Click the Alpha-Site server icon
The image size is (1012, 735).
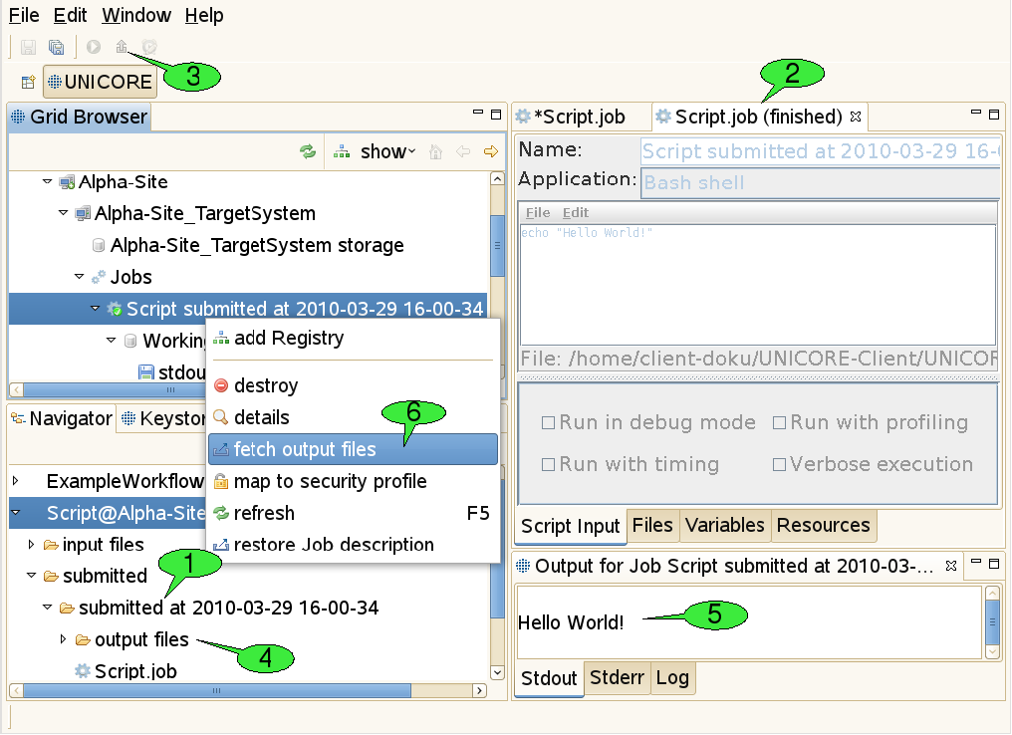pos(67,182)
